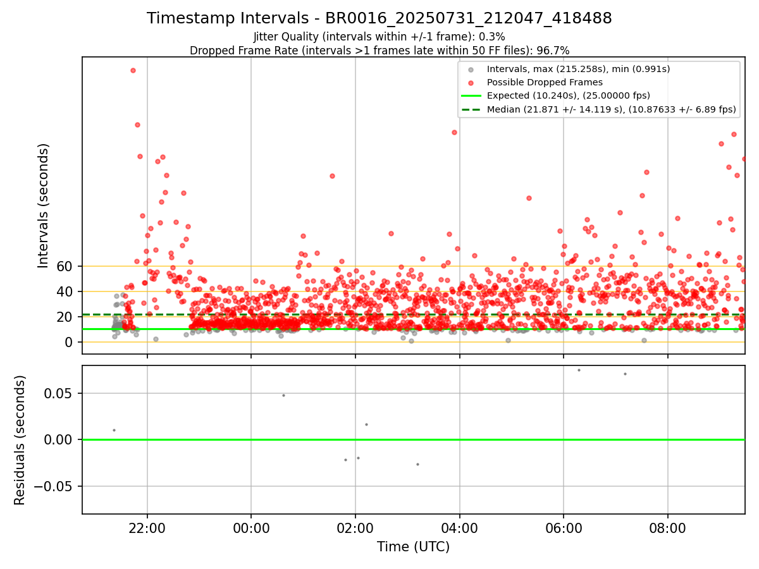Viewport: 759px width, 569px height.
Task: Click the 'Jitter Quality' subtitle line
Action: pos(379,37)
